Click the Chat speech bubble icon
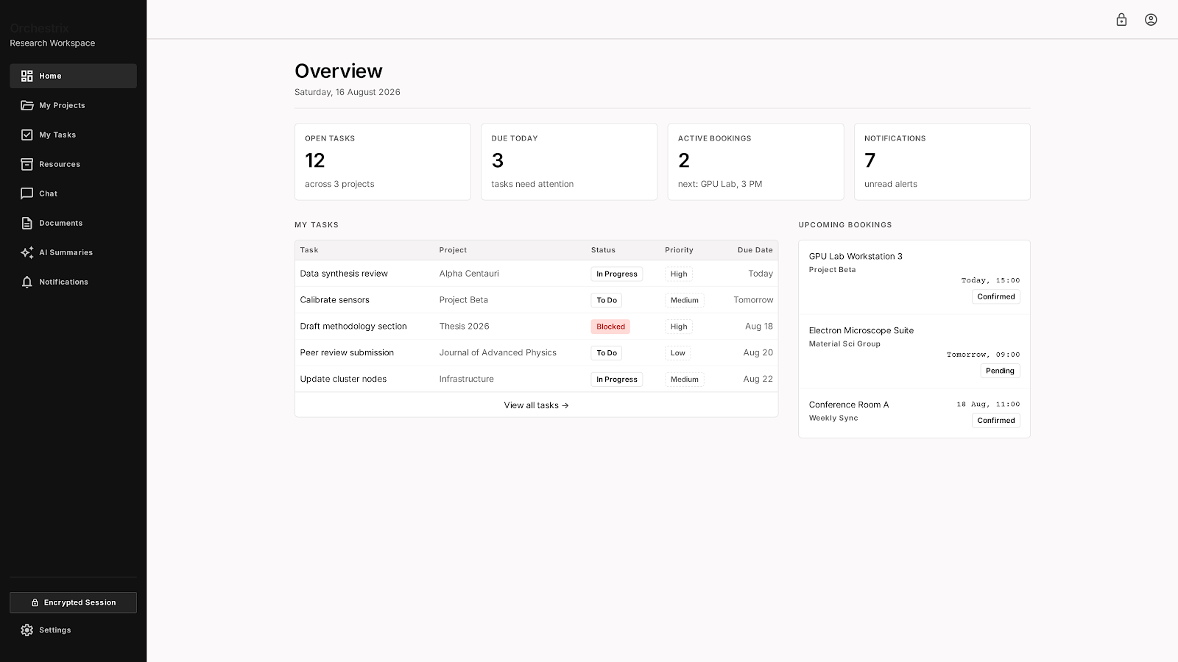1178x662 pixels. 27,193
